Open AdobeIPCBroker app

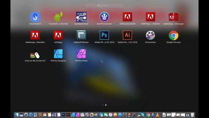81,35
